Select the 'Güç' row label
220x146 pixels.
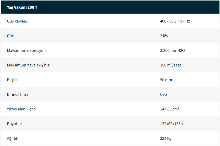pyautogui.click(x=11, y=36)
